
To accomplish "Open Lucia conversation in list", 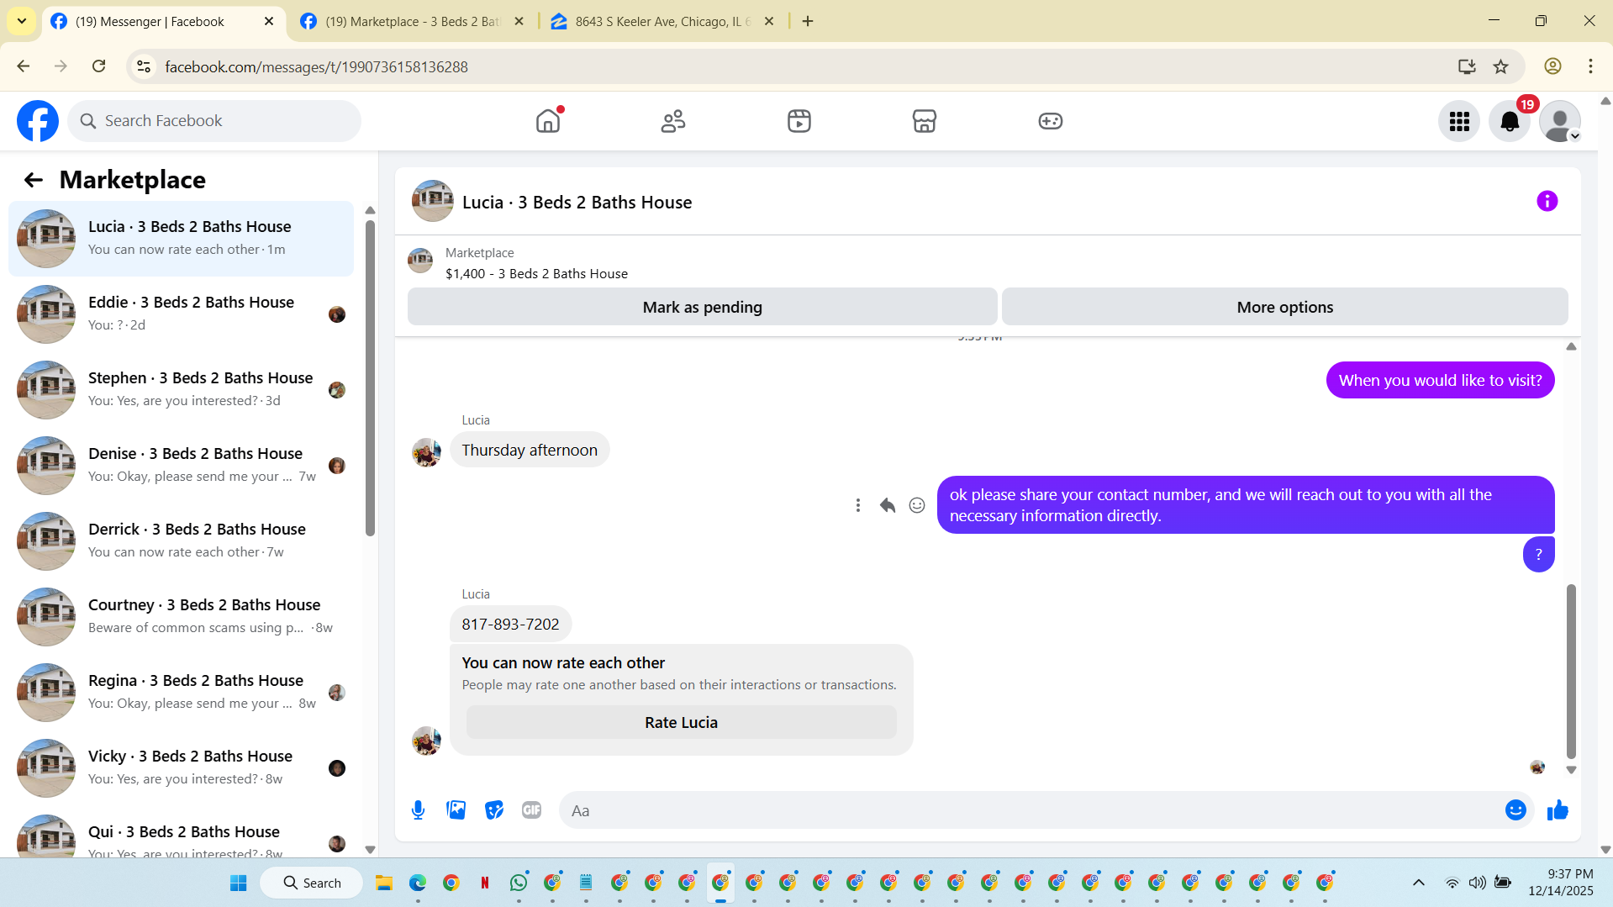I will pyautogui.click(x=181, y=239).
